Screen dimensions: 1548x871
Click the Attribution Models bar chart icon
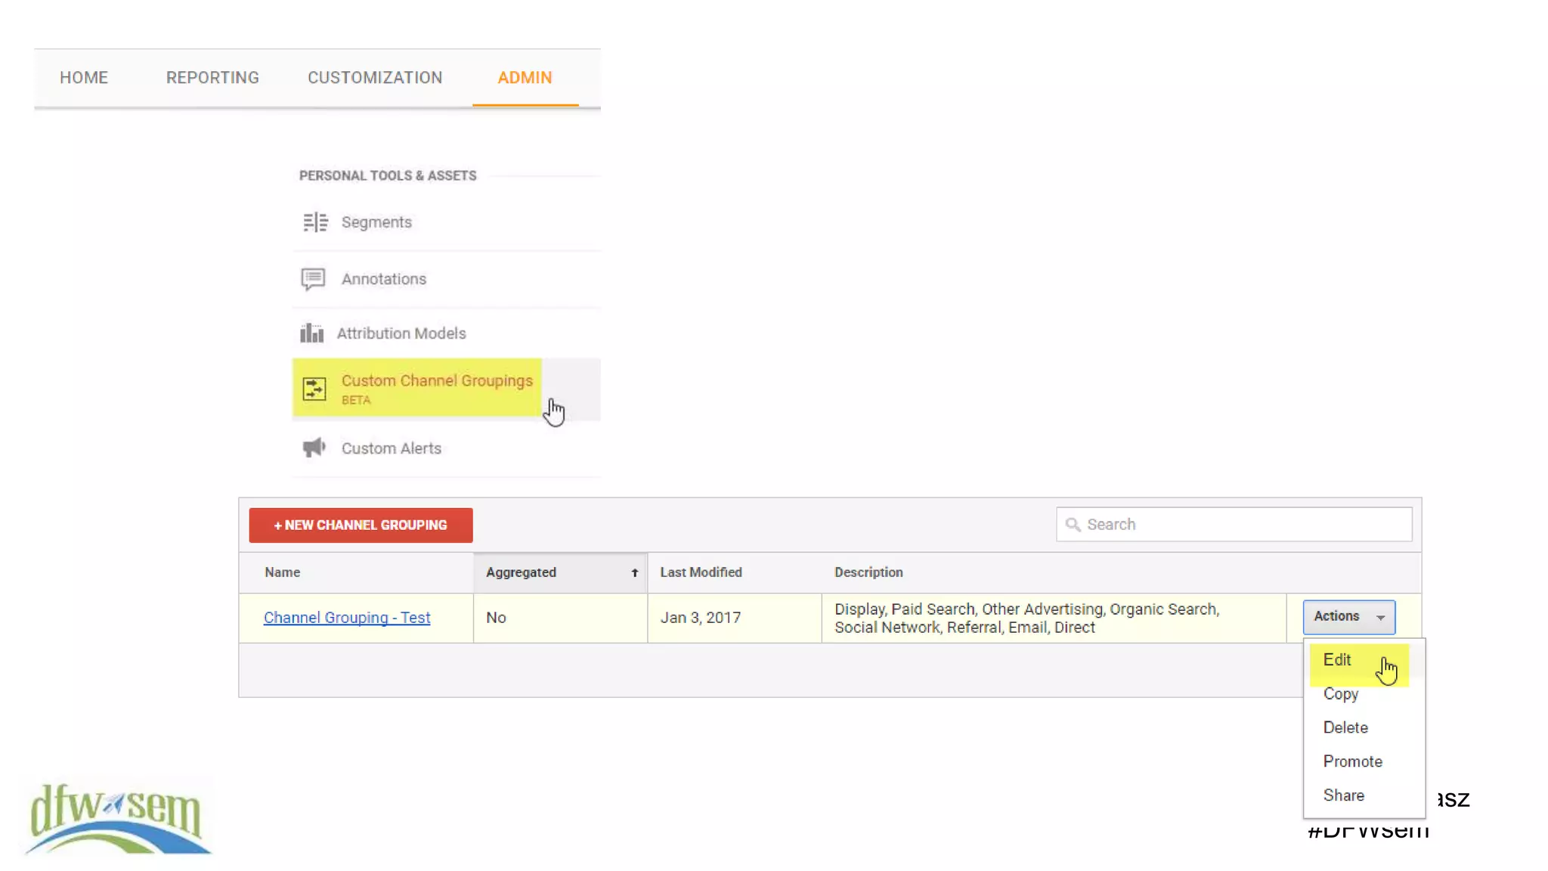tap(311, 333)
